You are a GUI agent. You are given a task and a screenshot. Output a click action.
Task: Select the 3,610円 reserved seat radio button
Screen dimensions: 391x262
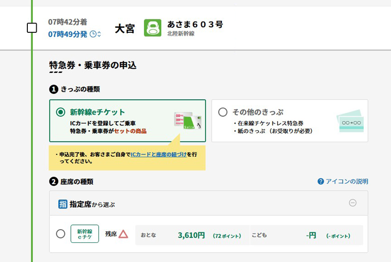click(x=61, y=234)
